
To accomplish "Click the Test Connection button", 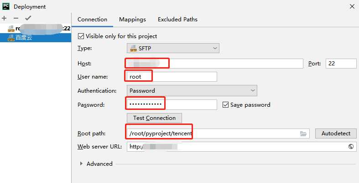I will click(154, 118).
